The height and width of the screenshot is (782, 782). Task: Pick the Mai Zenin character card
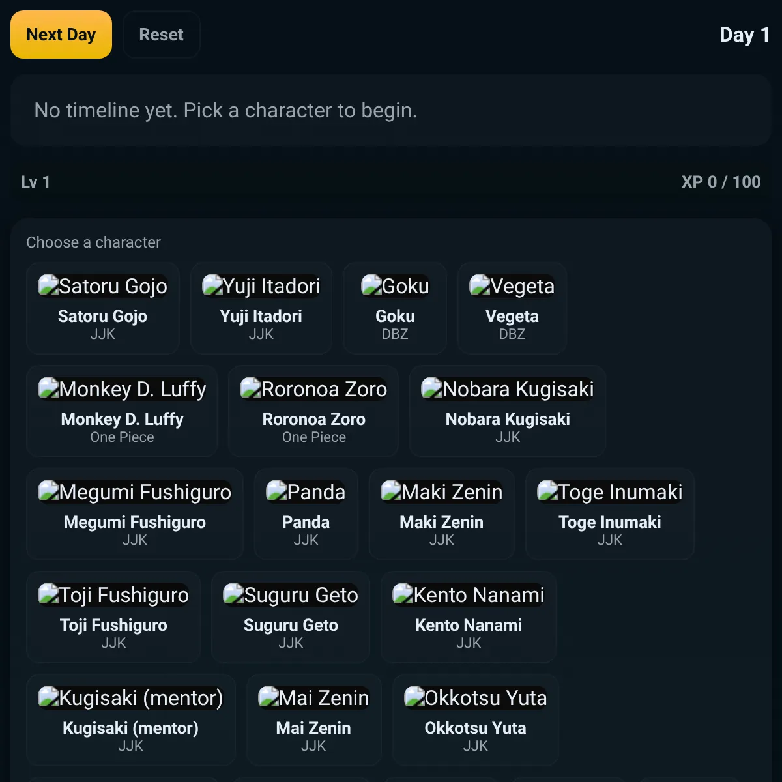tap(314, 720)
